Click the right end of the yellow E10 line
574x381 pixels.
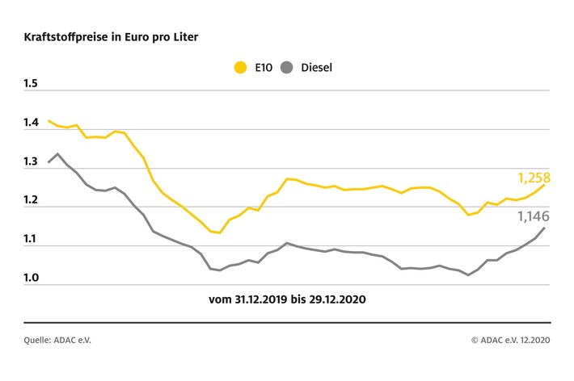click(x=544, y=184)
